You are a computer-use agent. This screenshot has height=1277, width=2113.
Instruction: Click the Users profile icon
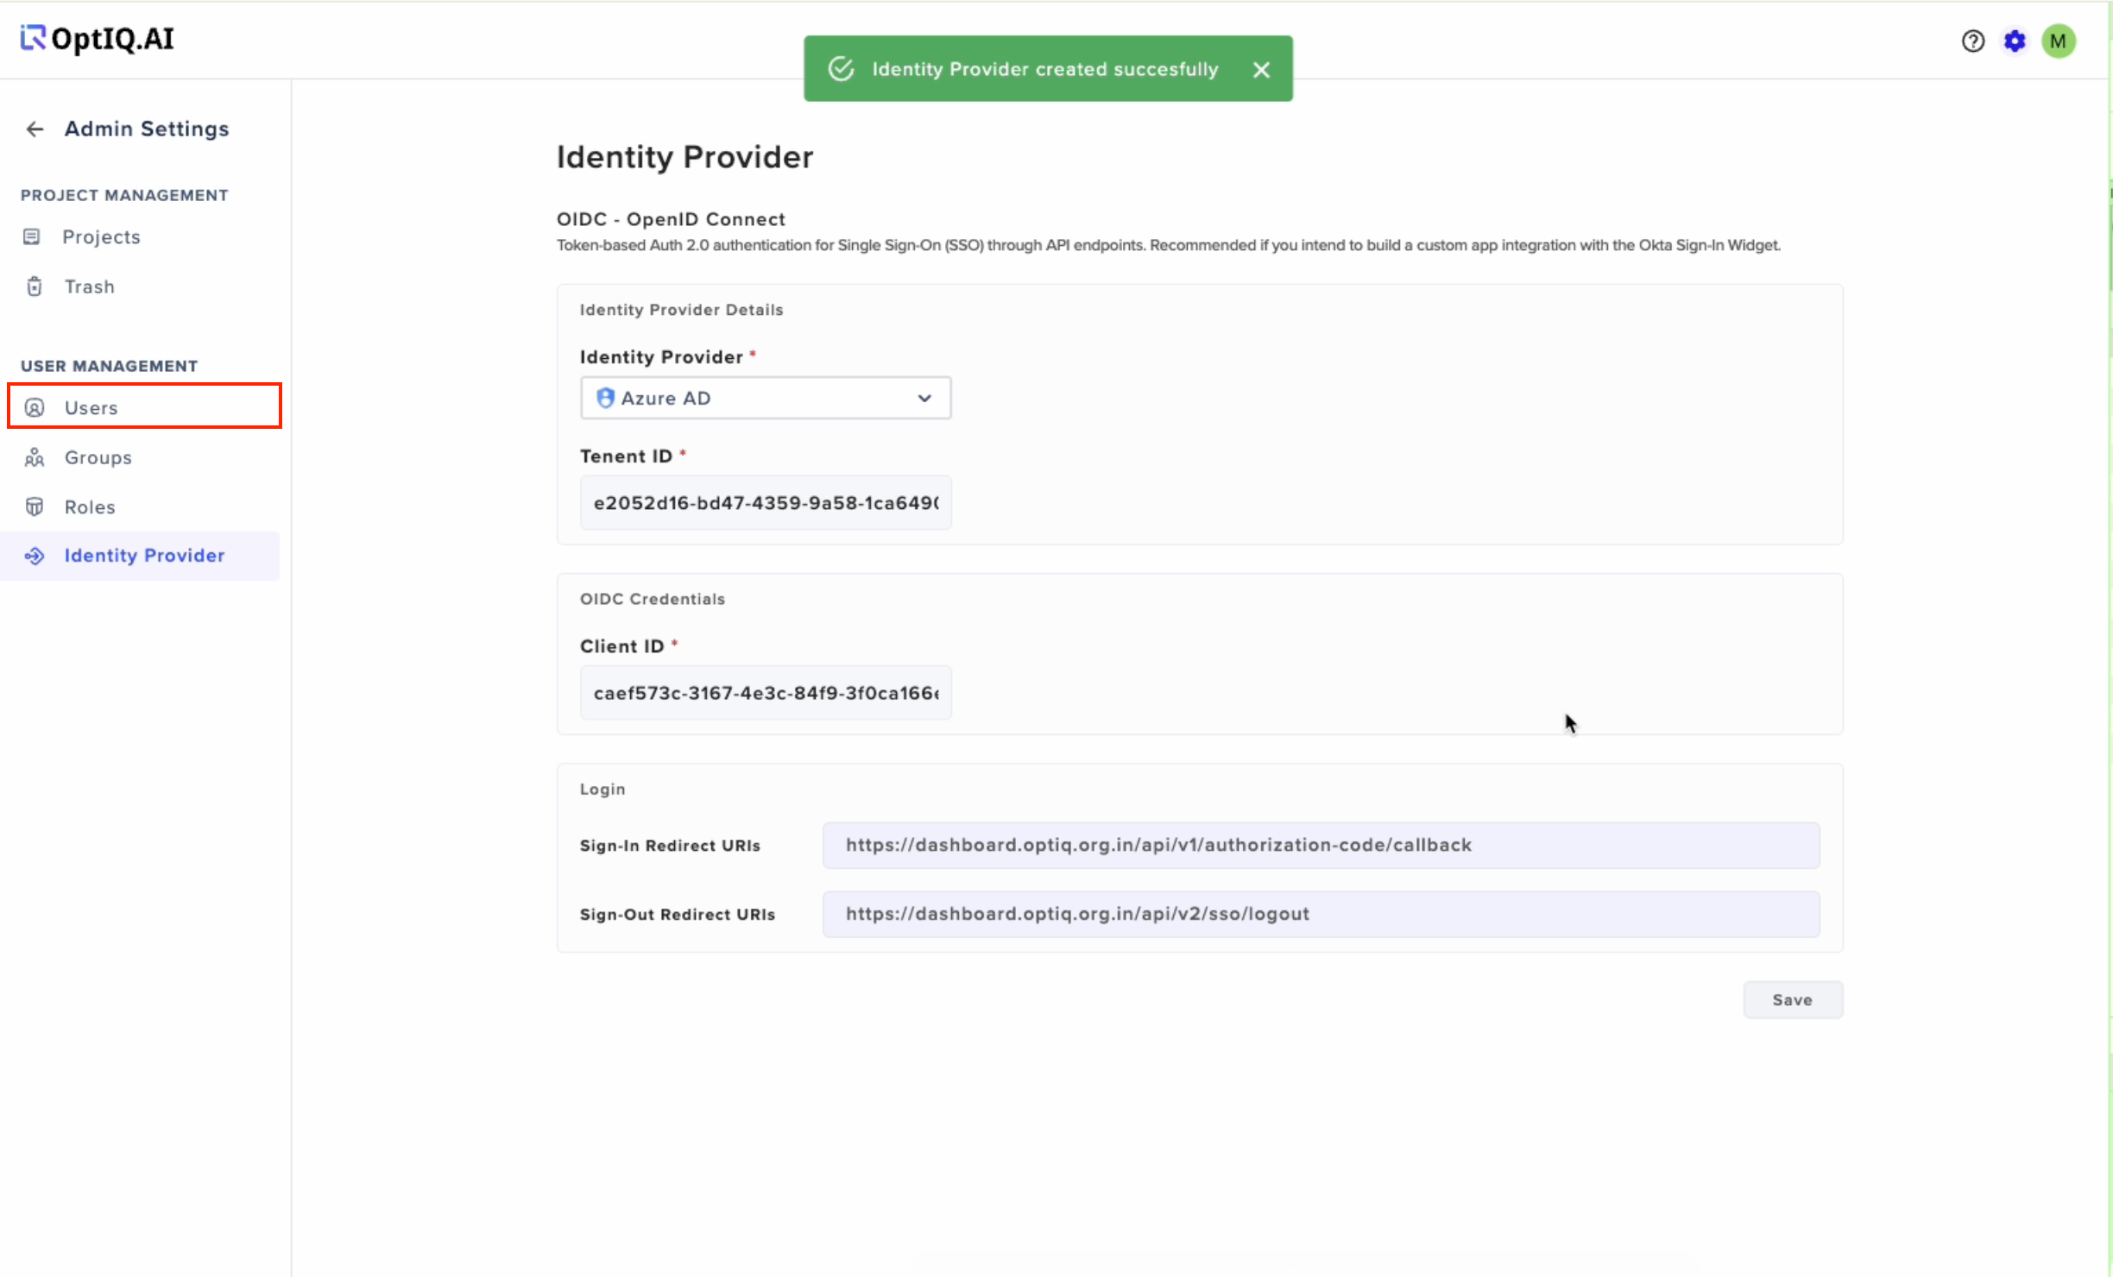coord(35,408)
